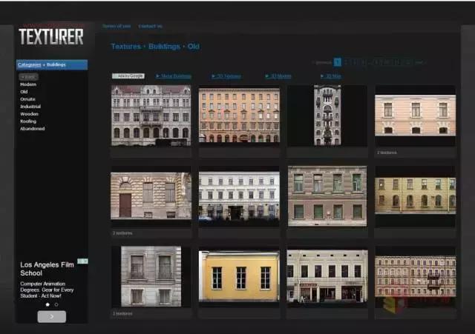This screenshot has height=334, width=475.
Task: Open the white building with parked cars thumbnail
Action: coord(239,196)
